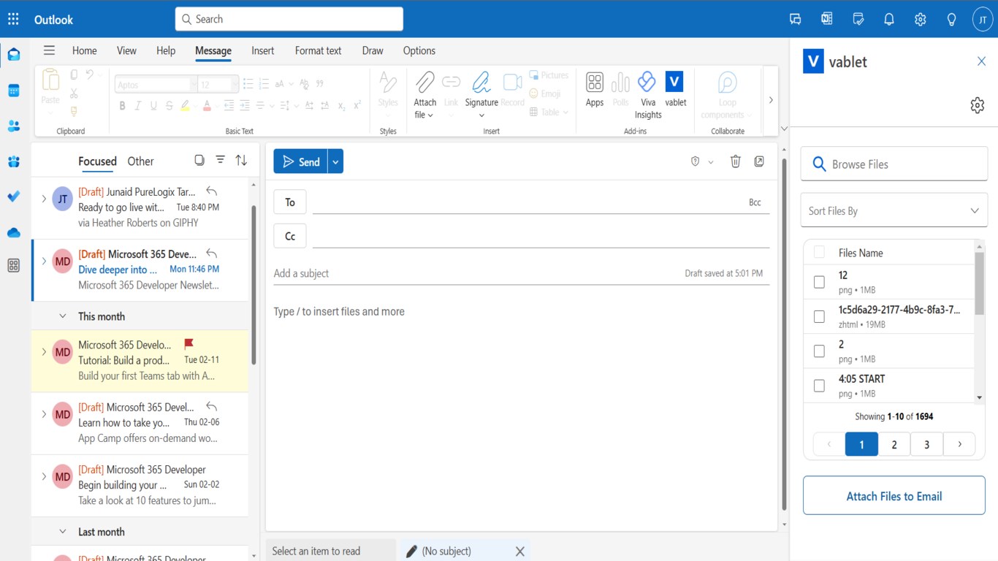Open the View ribbon tab
Image resolution: width=998 pixels, height=561 pixels.
[x=126, y=50]
